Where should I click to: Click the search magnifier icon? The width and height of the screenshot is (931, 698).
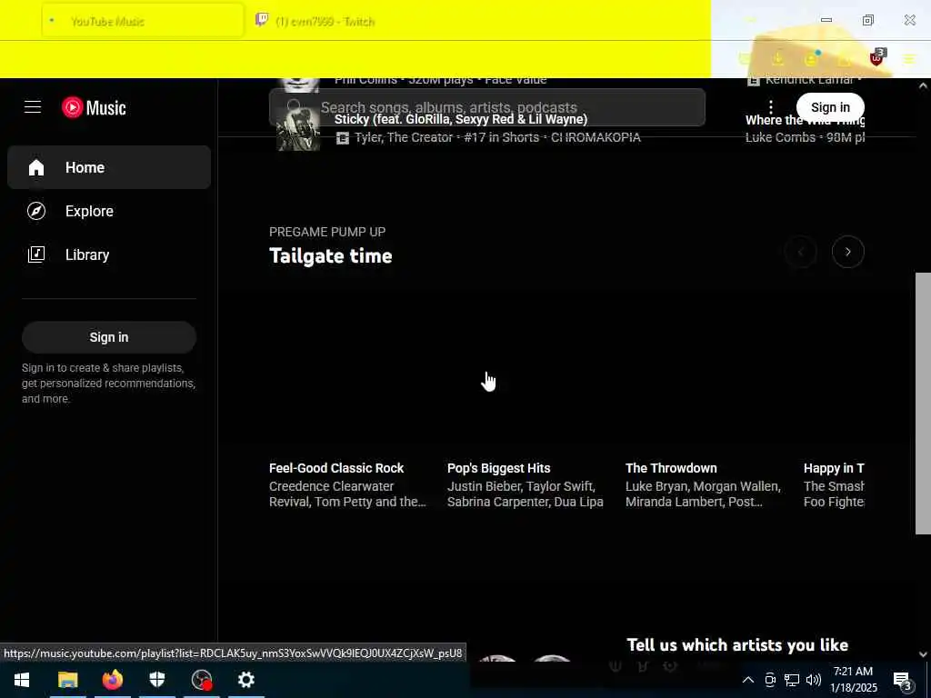(295, 107)
